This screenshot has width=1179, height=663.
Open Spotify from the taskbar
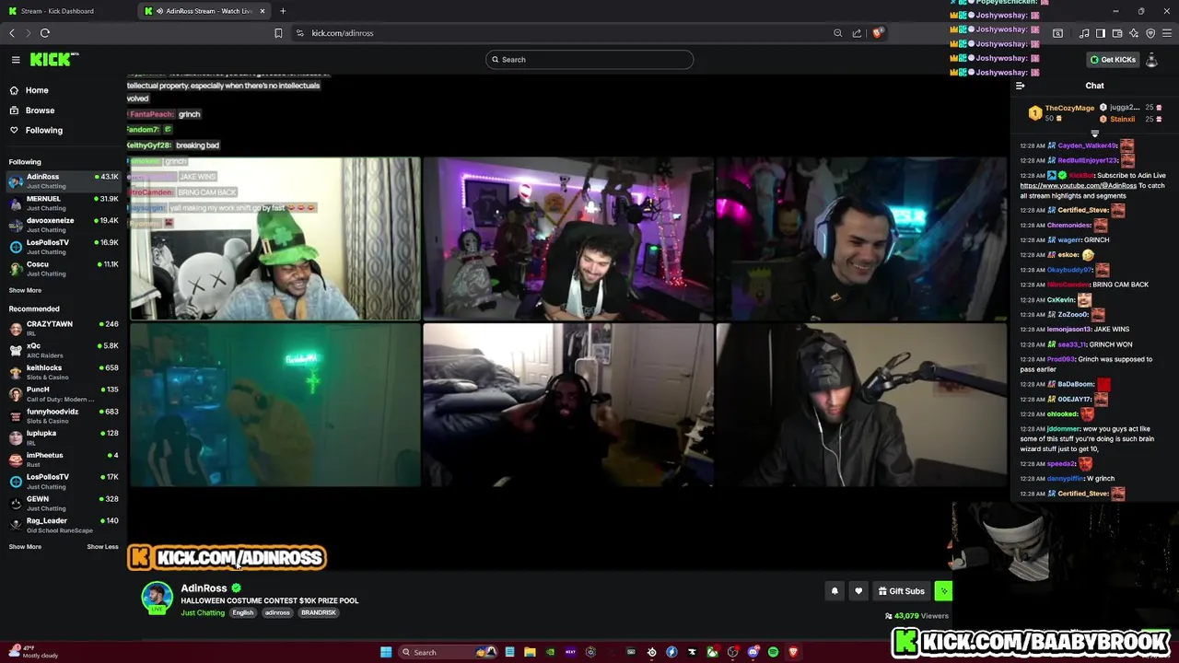[x=773, y=652]
